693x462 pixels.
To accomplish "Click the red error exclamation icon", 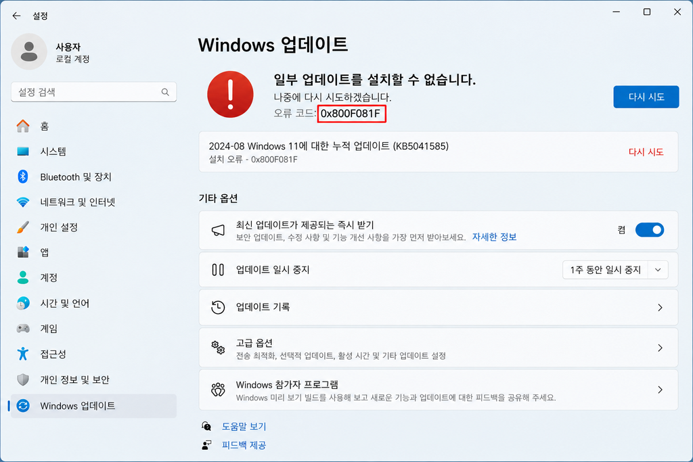I will 230,94.
